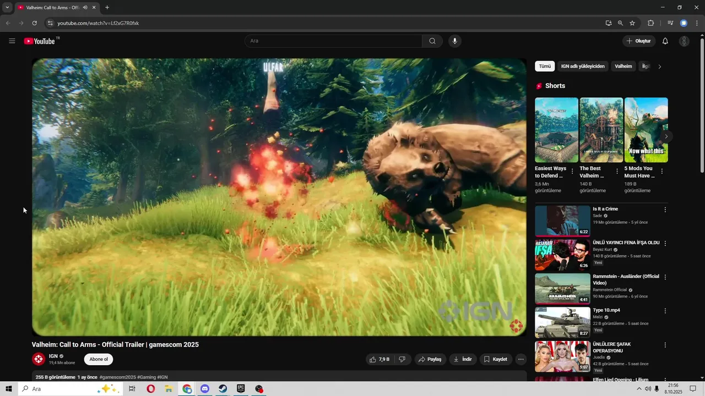Viewport: 705px width, 396px height.
Task: Open options for ÜNLÜ YAYINCI FENA İFŞA OLDU
Action: (x=665, y=243)
